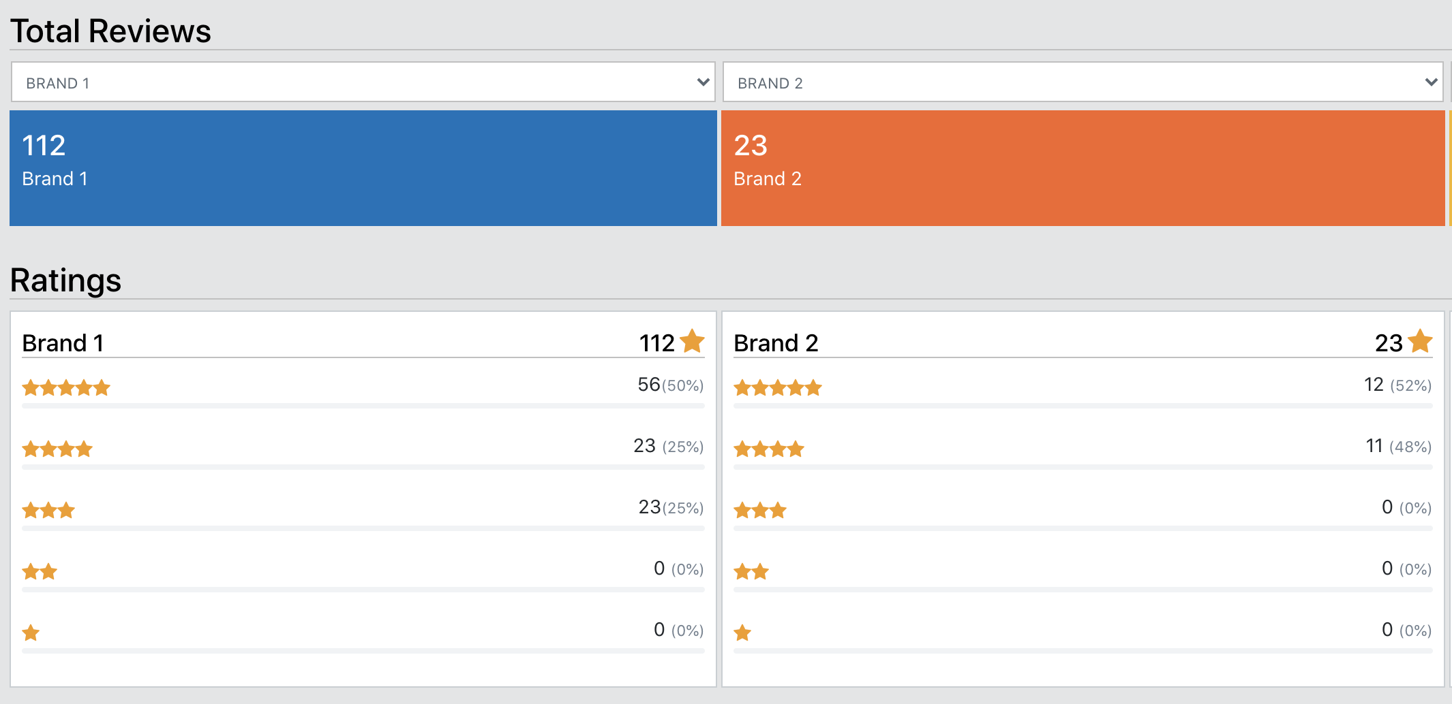Screen dimensions: 1452x704
Task: Select the three-star rating stars for Brand 1
Action: click(48, 509)
